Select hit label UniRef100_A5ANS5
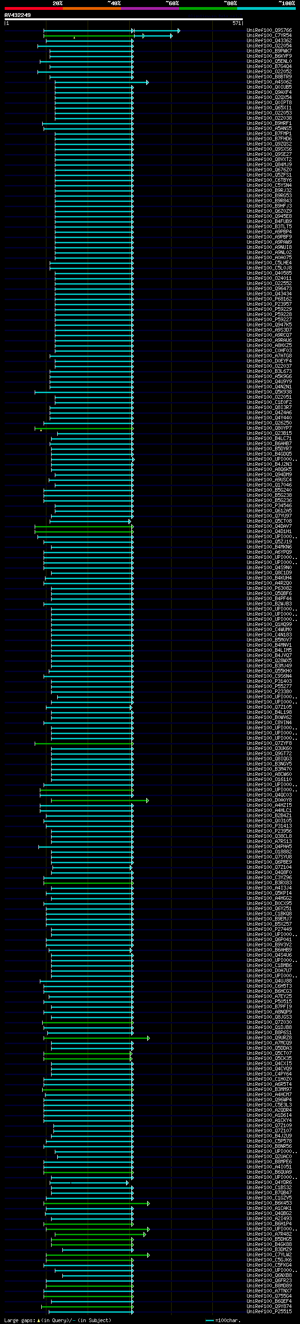This screenshot has height=1324, width=300. click(269, 129)
